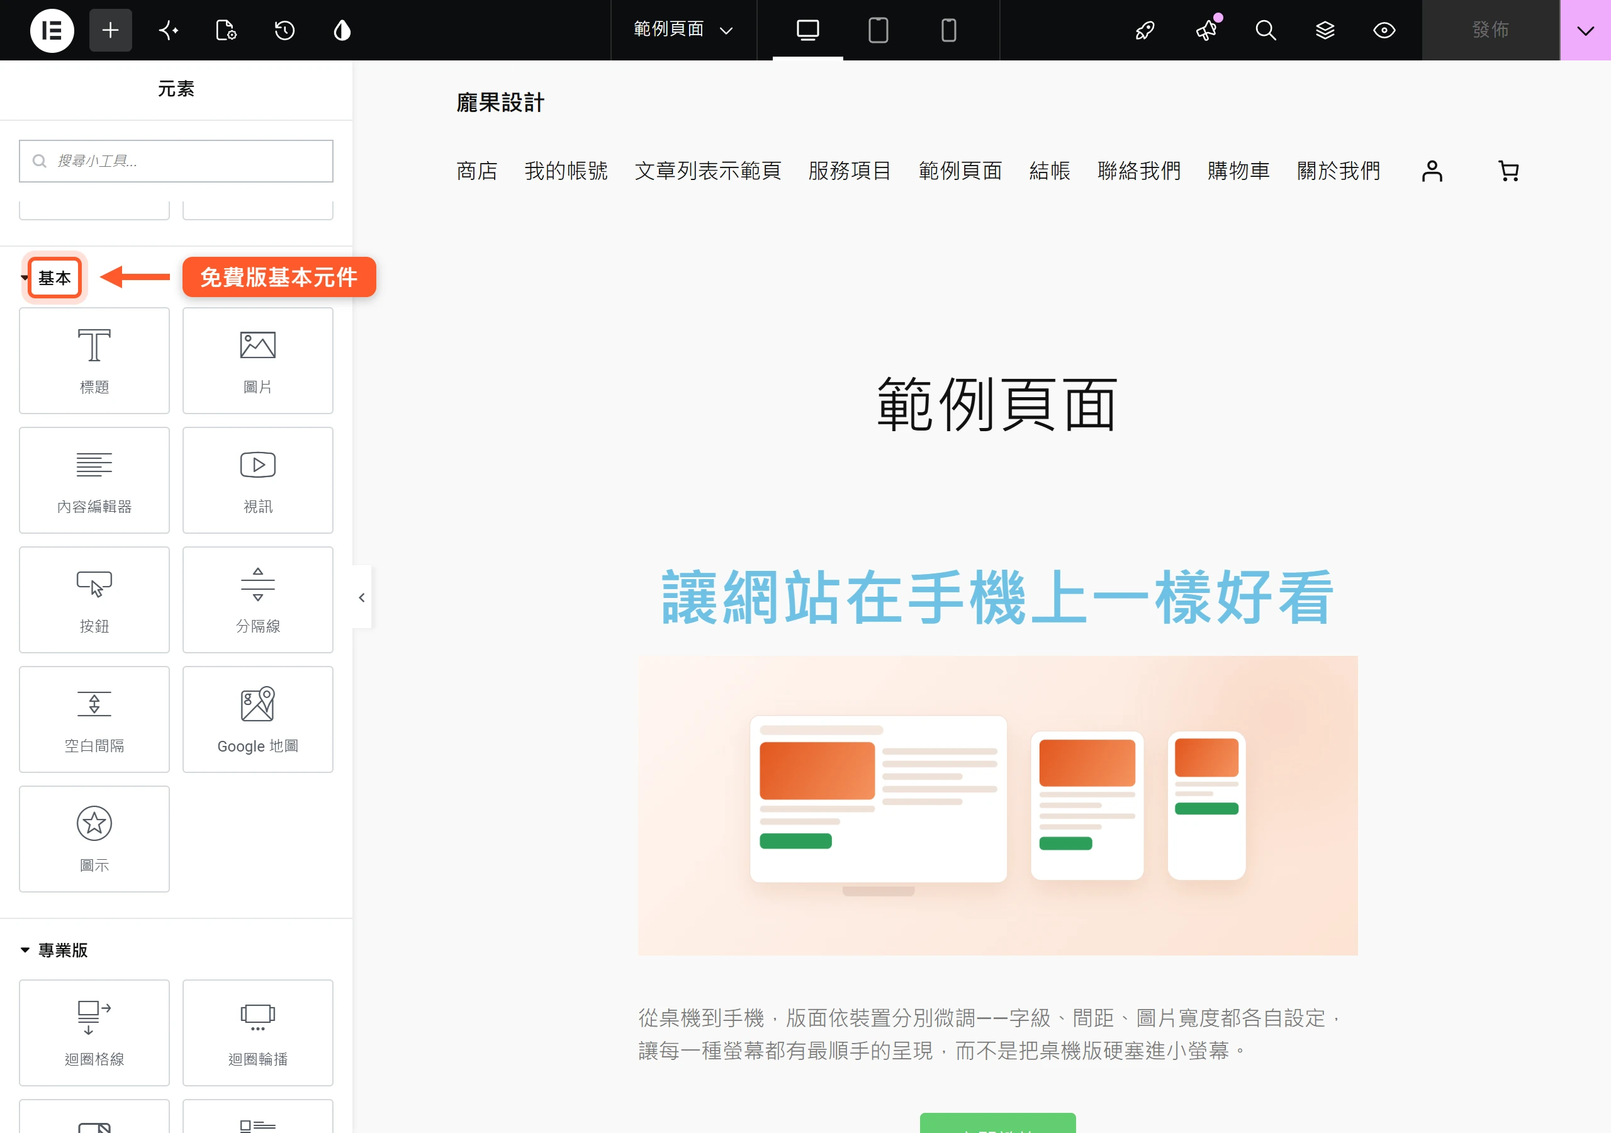Open revision history clock icon
Image resolution: width=1611 pixels, height=1133 pixels.
click(284, 30)
